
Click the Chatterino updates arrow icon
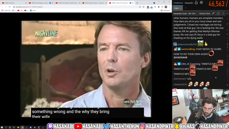(196, 3)
